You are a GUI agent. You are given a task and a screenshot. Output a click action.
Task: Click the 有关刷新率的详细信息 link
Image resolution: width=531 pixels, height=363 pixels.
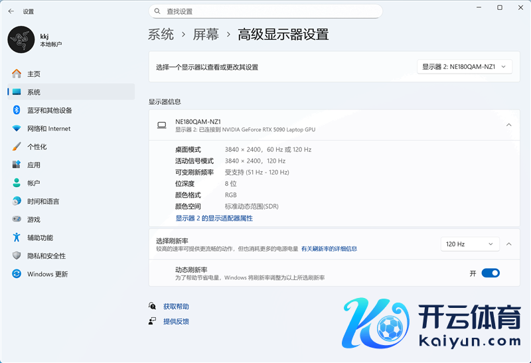(x=329, y=249)
